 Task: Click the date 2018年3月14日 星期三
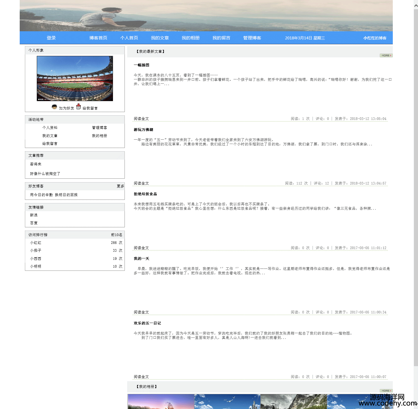click(305, 38)
